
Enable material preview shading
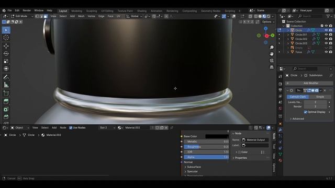(264, 16)
